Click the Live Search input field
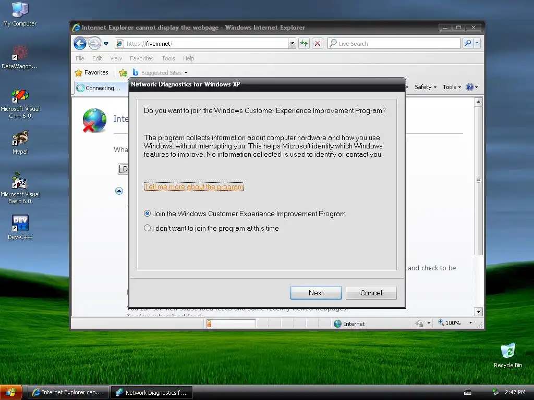 pyautogui.click(x=394, y=44)
